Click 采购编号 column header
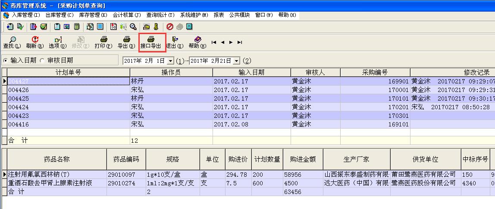The width and height of the screenshot is (495, 209). tap(375, 72)
